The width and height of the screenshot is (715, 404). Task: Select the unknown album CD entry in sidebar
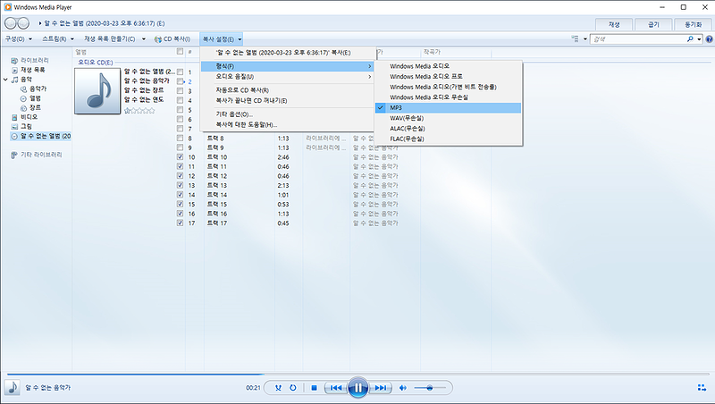click(40, 136)
